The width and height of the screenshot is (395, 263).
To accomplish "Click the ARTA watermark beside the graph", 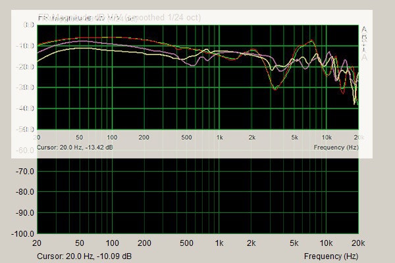I will click(x=364, y=43).
